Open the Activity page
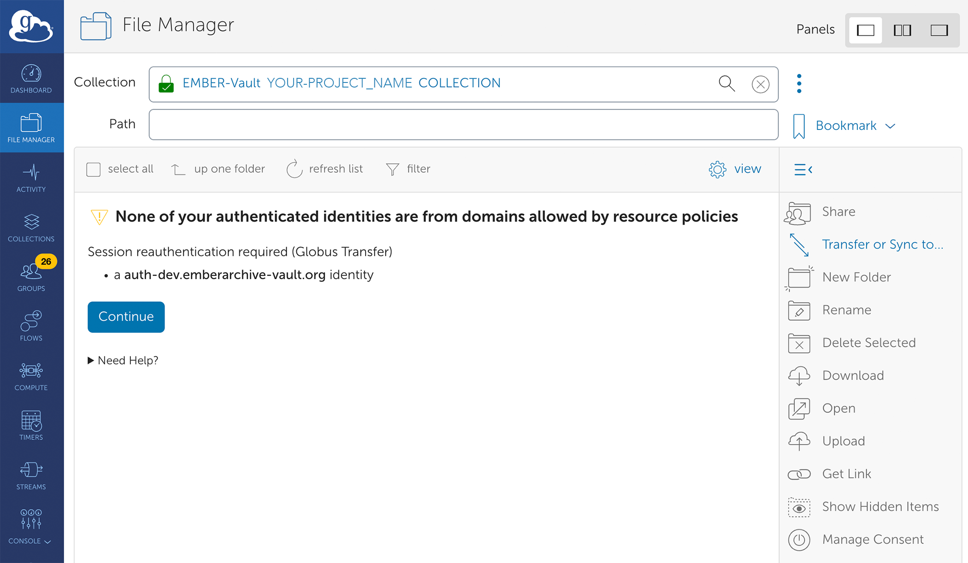The image size is (968, 563). pos(31,178)
